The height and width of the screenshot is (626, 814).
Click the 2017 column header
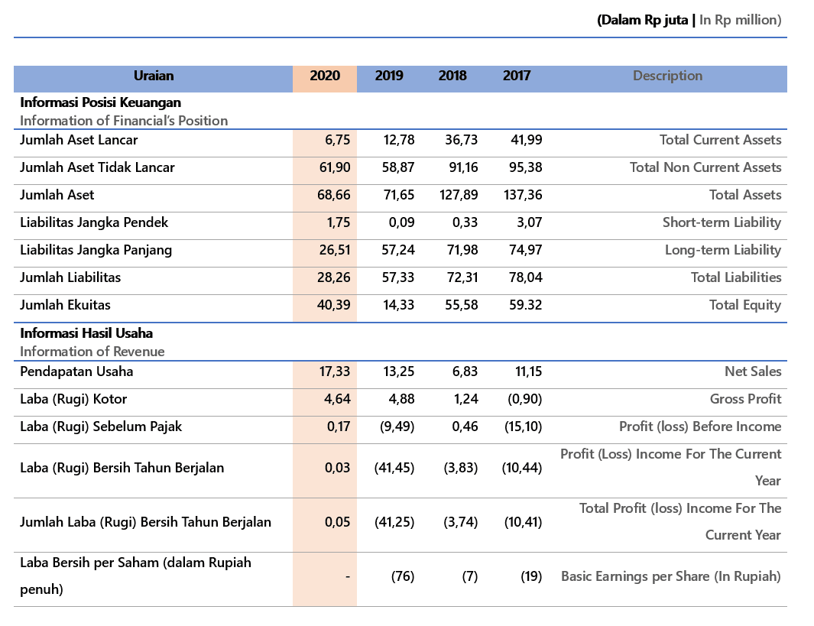pos(517,76)
